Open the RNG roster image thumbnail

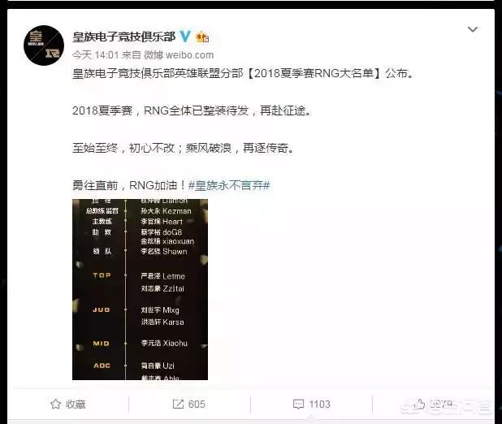[140, 289]
